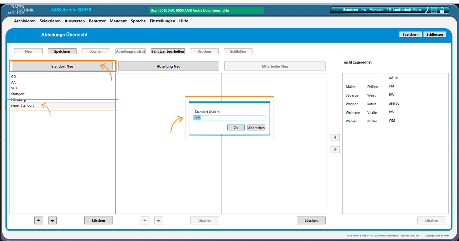Select the neuer Standort list entry
Screen dimensions: 459x241
coord(22,105)
